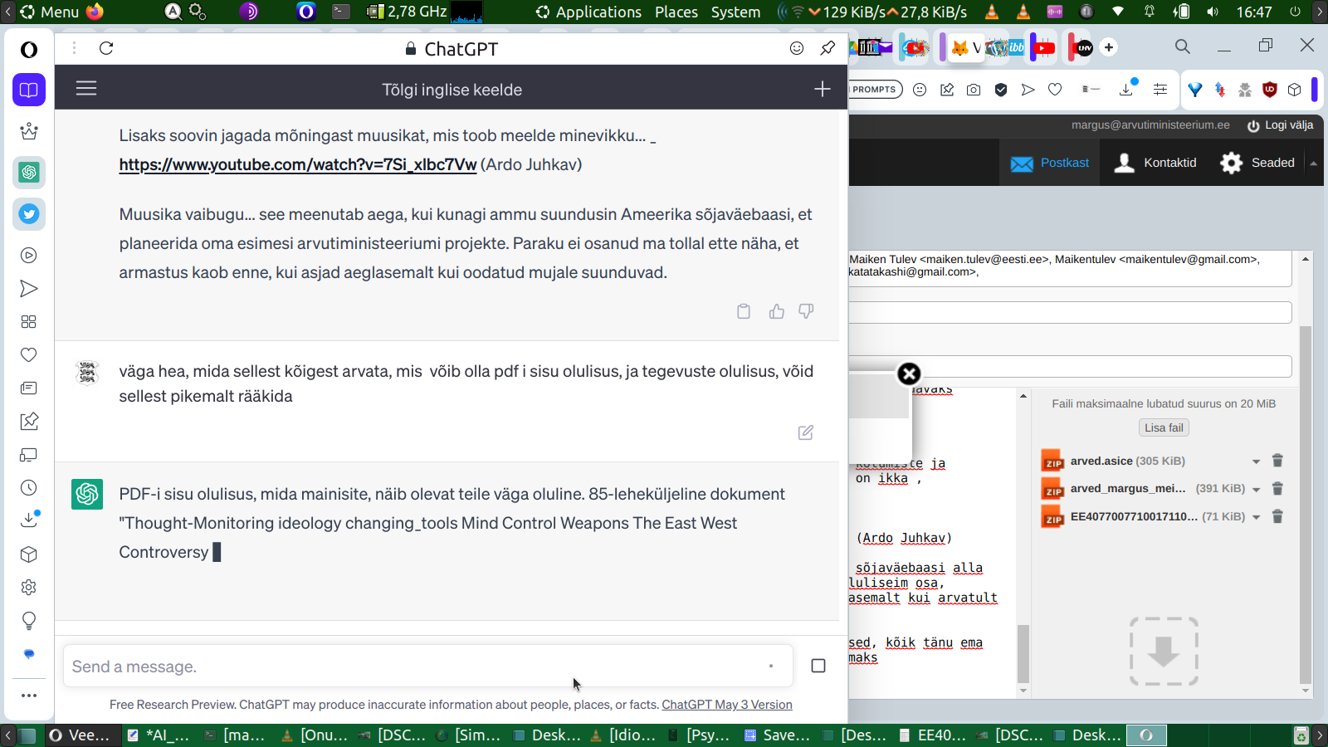Open the Extensions cube icon in the sidebar

29,554
